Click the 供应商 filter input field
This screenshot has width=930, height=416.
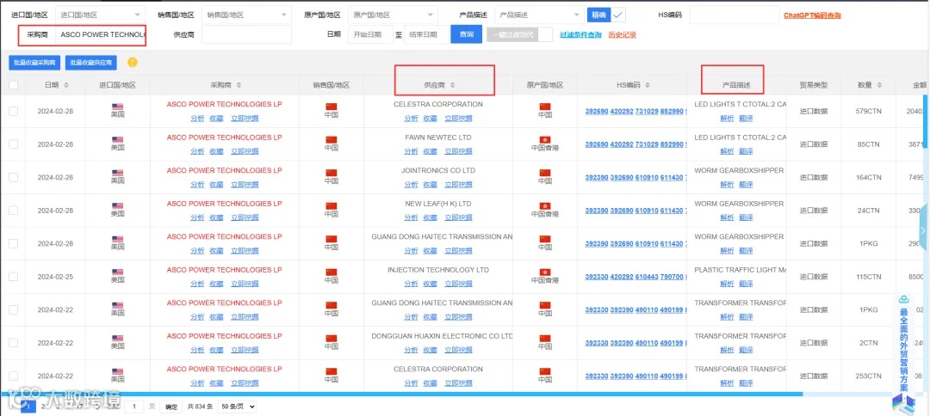click(247, 35)
